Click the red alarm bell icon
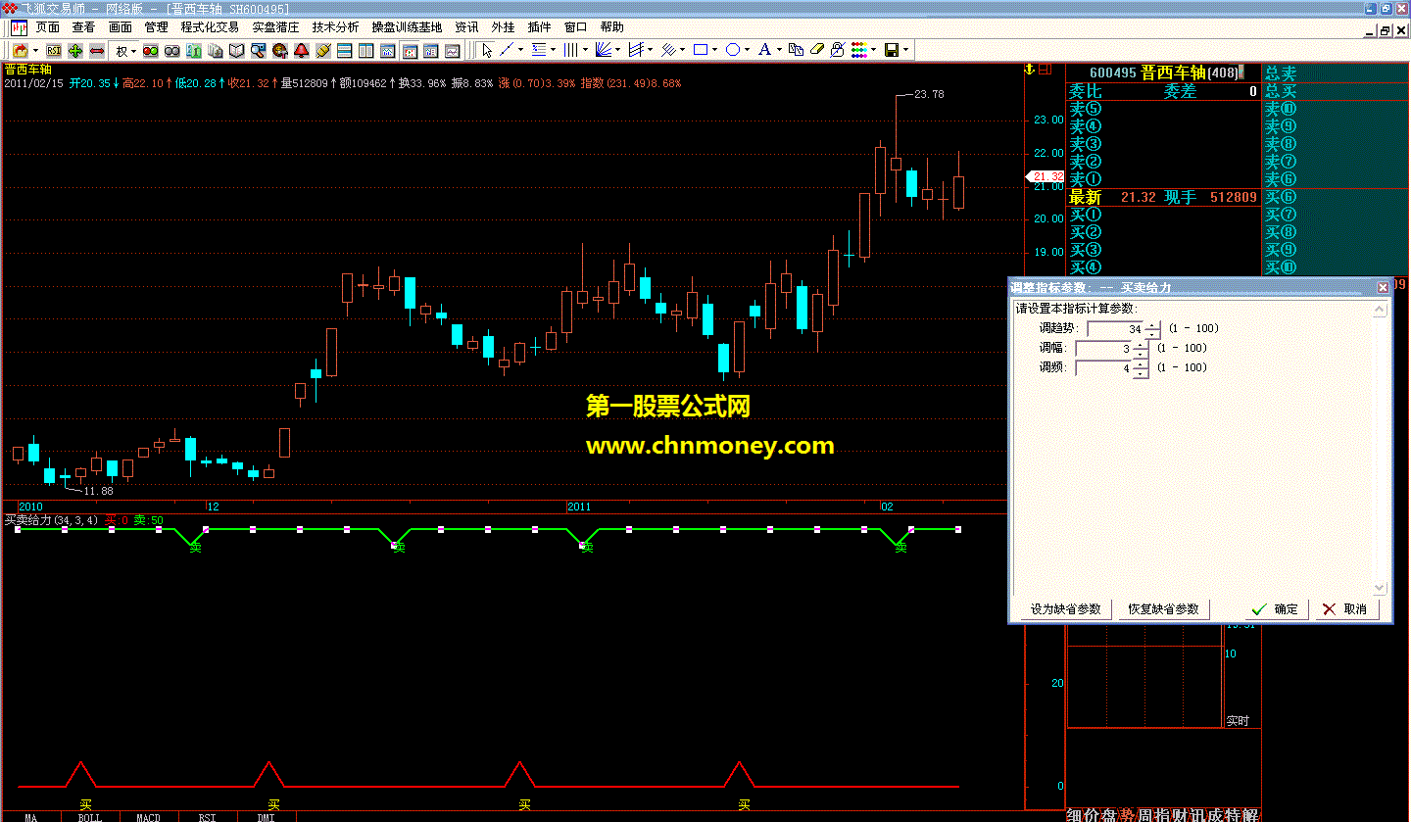The image size is (1411, 822). pyautogui.click(x=301, y=50)
